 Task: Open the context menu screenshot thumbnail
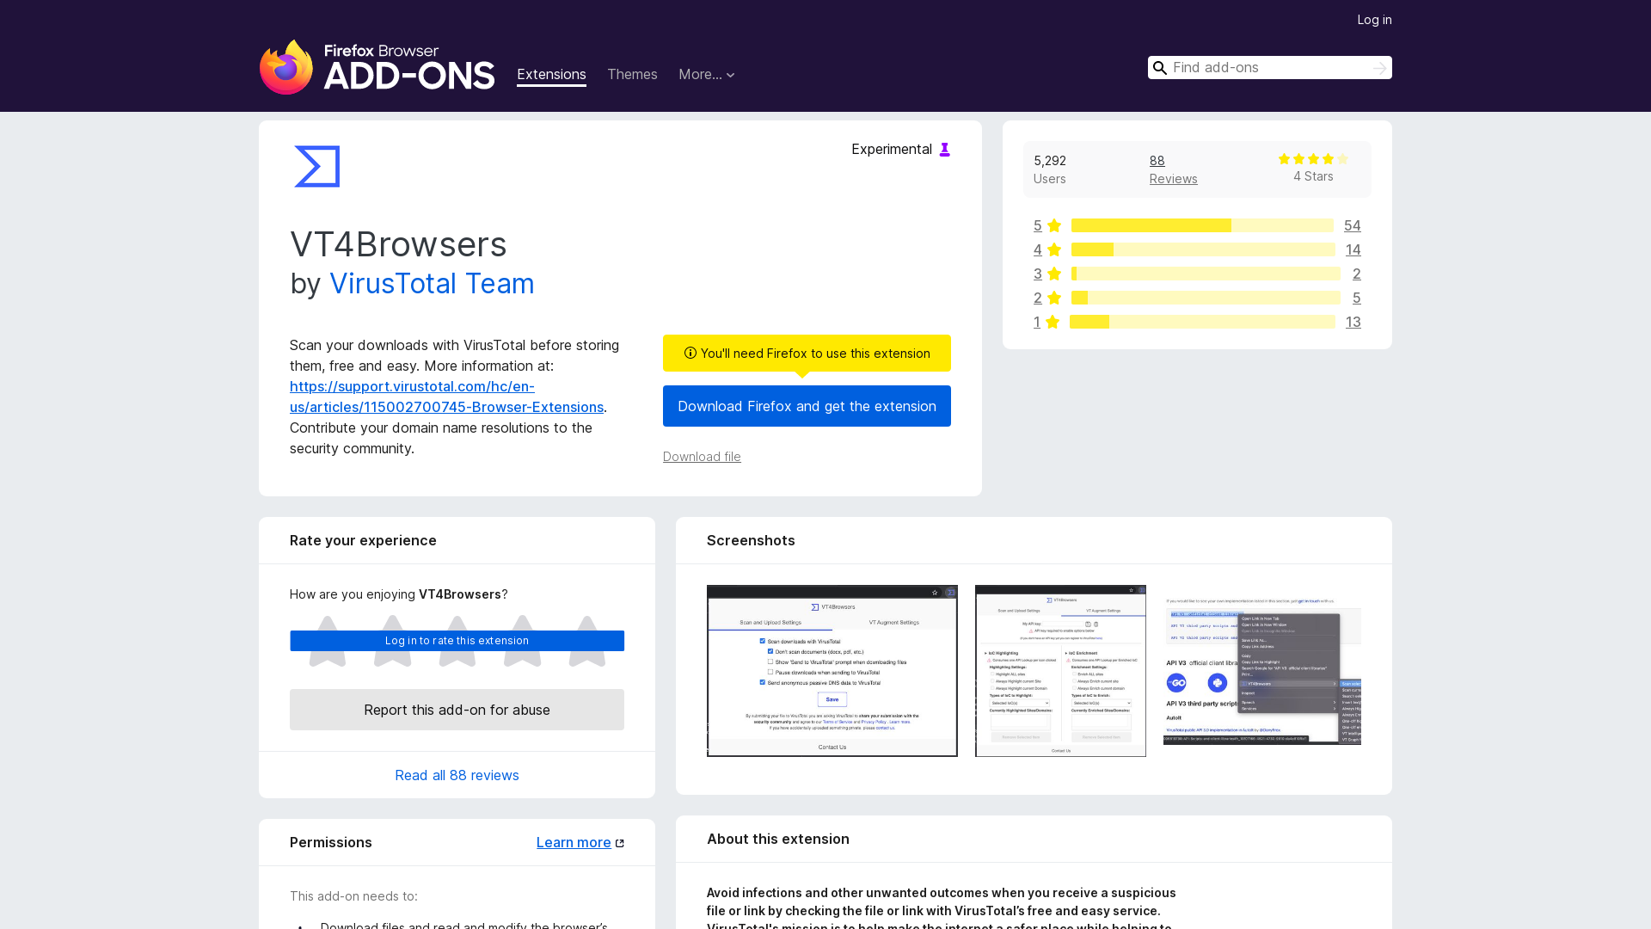1262,671
